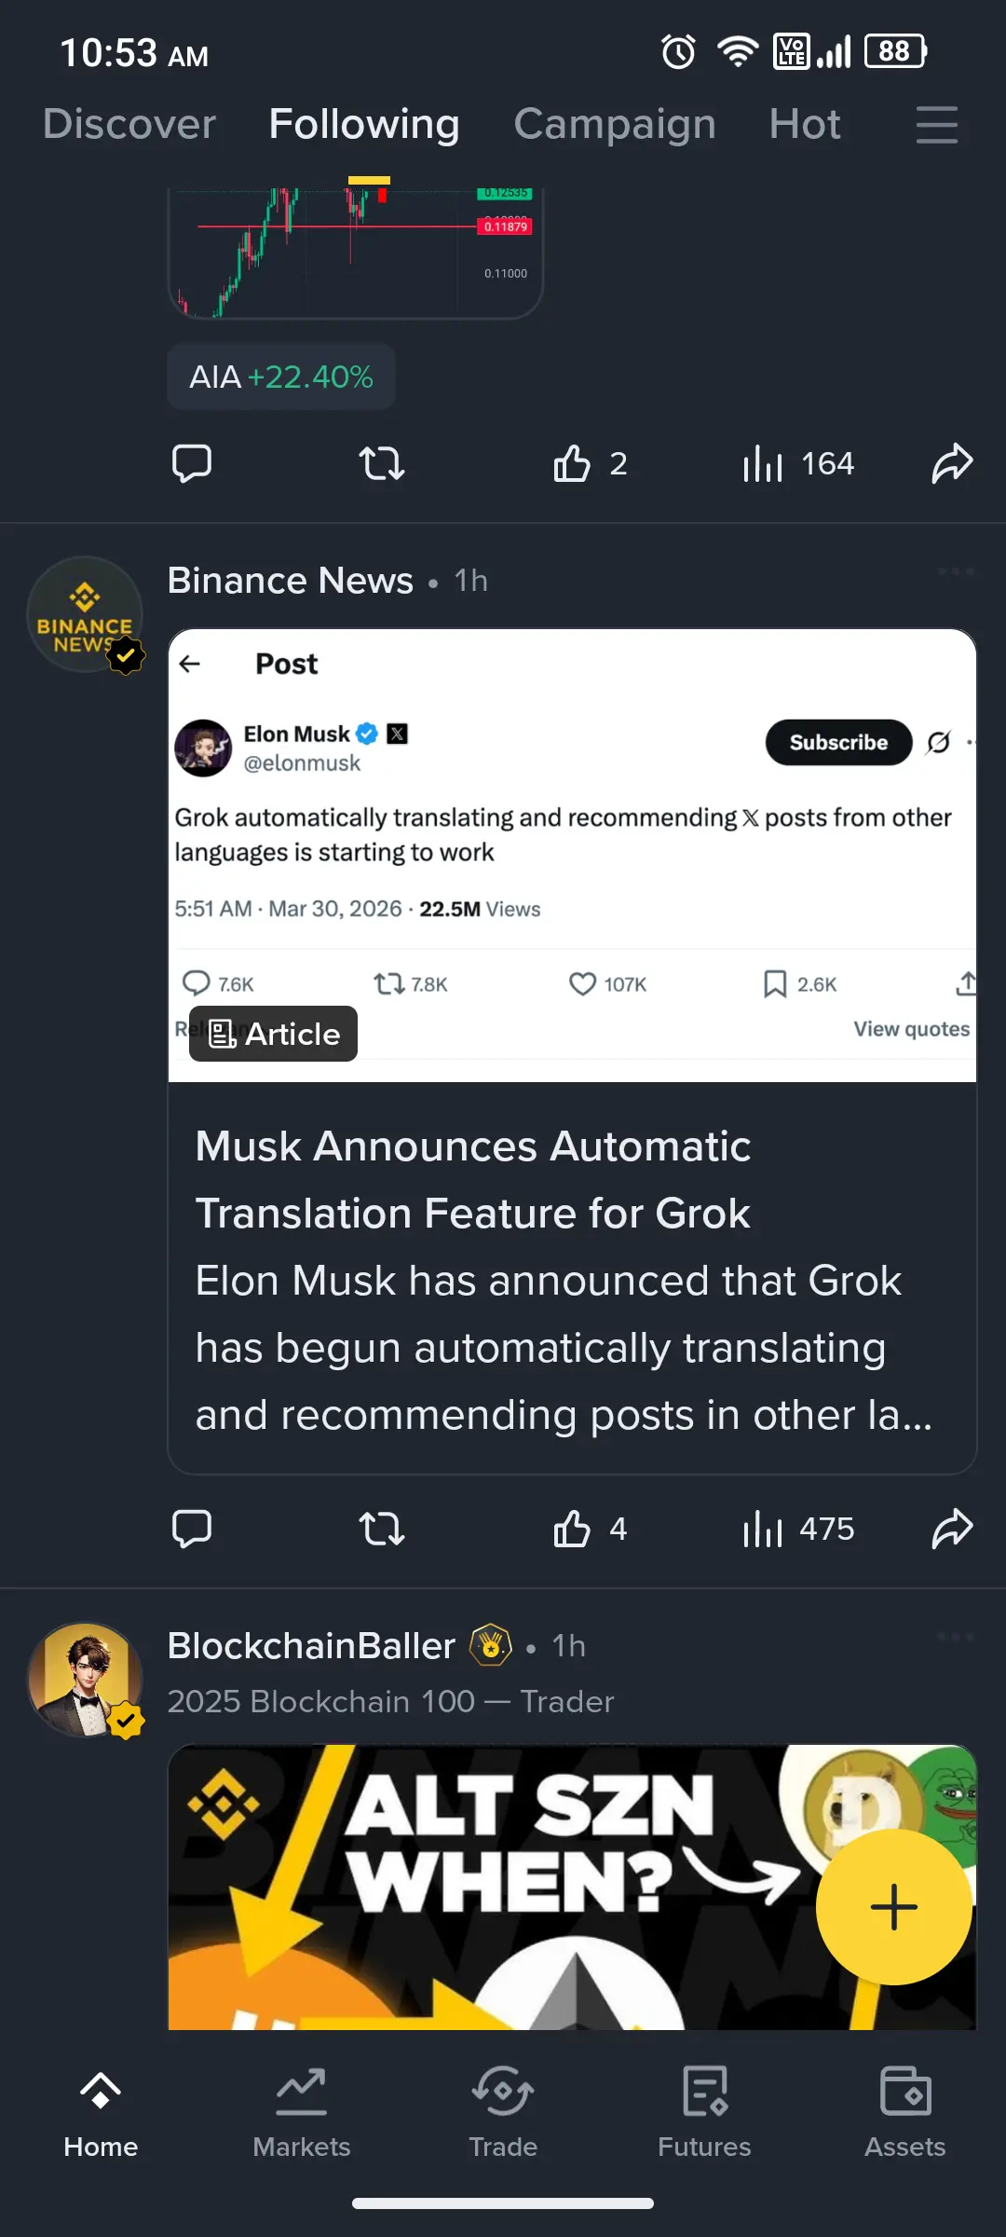
Task: Switch to the Discover tab
Action: pyautogui.click(x=129, y=124)
